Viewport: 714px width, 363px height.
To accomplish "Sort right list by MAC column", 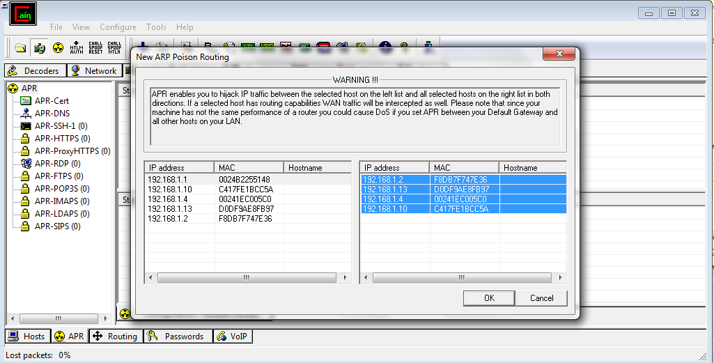I will 465,168.
